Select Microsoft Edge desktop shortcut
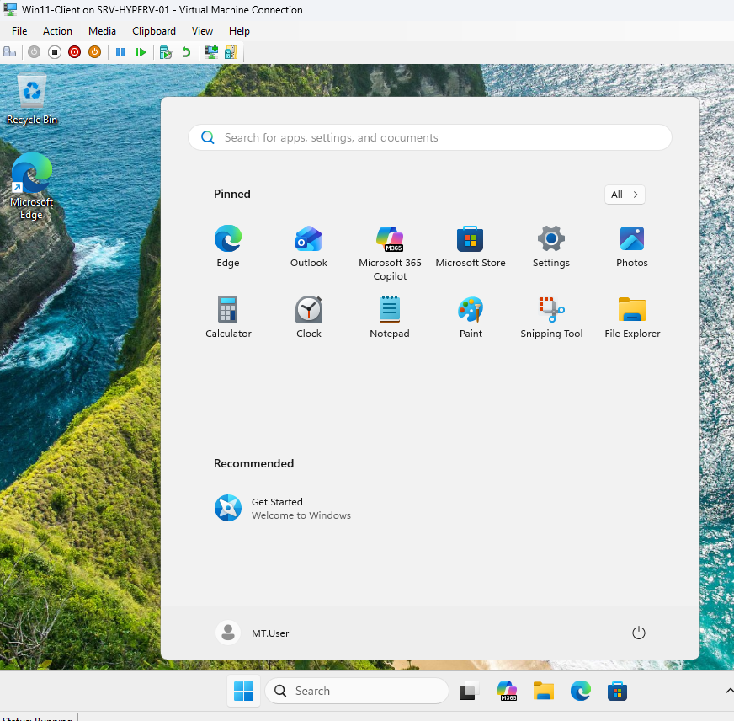The width and height of the screenshot is (734, 721). 32,186
